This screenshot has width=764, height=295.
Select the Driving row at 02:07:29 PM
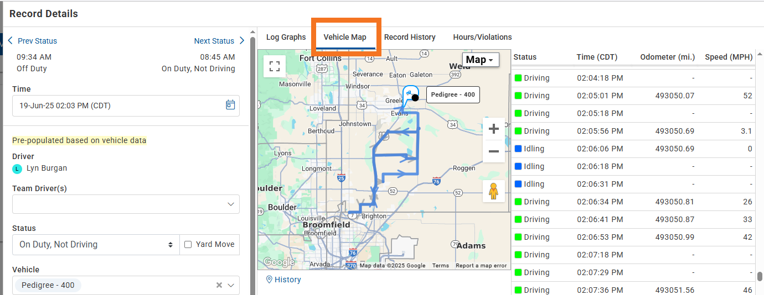point(633,272)
